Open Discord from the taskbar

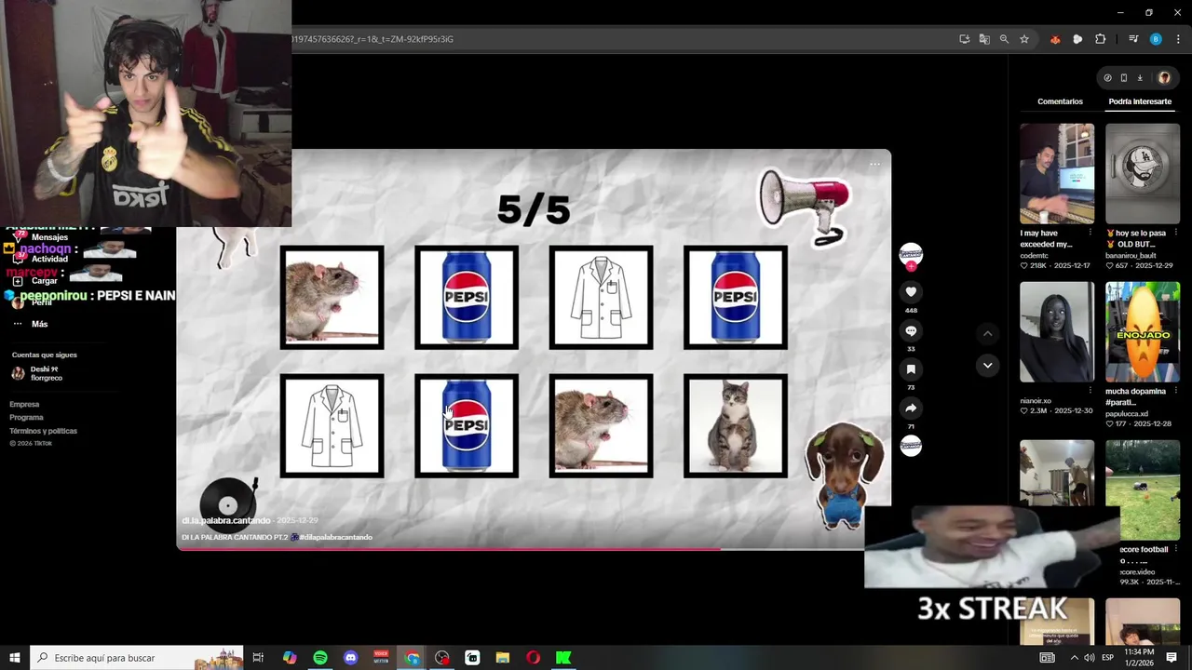350,658
